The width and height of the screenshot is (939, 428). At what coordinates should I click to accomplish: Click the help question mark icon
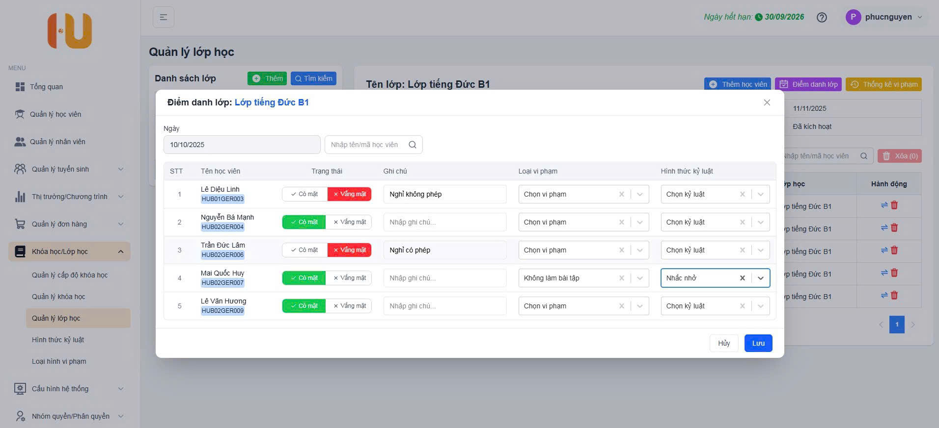(822, 17)
